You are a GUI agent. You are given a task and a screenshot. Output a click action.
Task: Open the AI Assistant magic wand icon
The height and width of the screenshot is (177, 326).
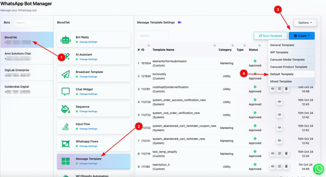[x=67, y=57]
